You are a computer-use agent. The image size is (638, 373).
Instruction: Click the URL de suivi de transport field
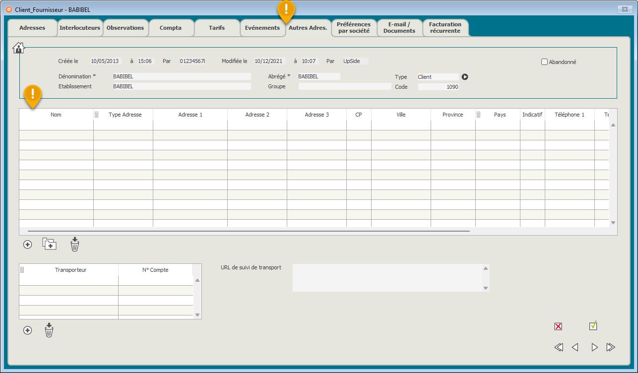click(387, 278)
